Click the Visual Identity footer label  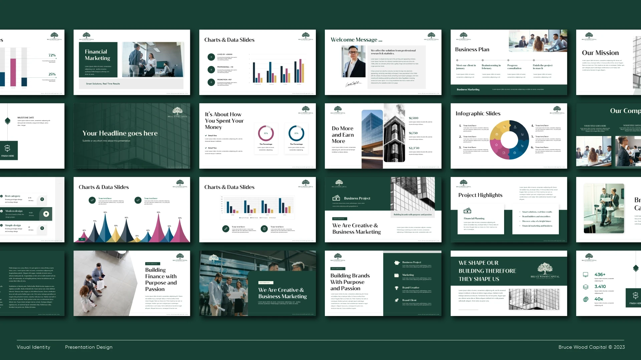point(33,347)
